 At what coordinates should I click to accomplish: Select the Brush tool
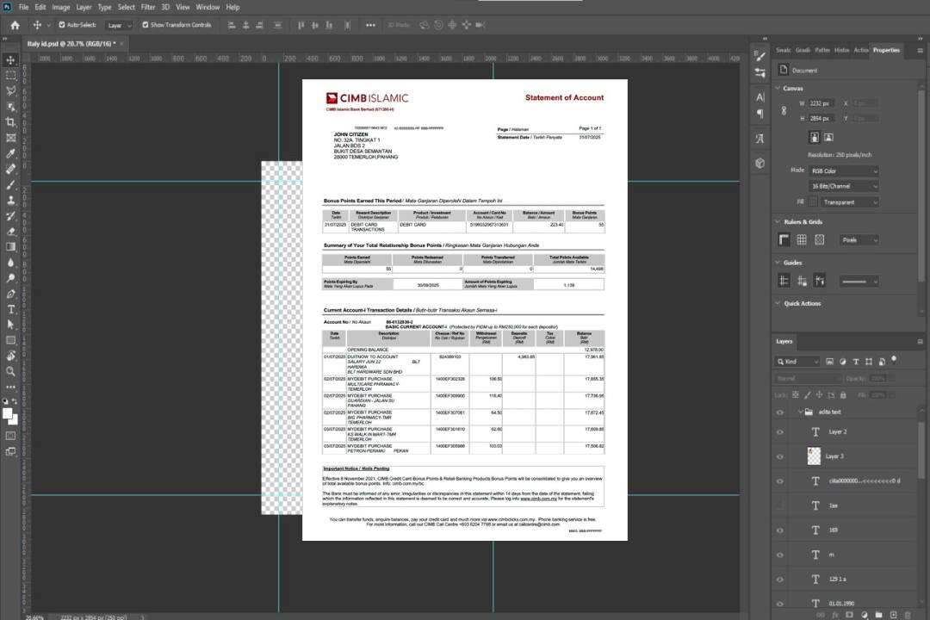[10, 184]
